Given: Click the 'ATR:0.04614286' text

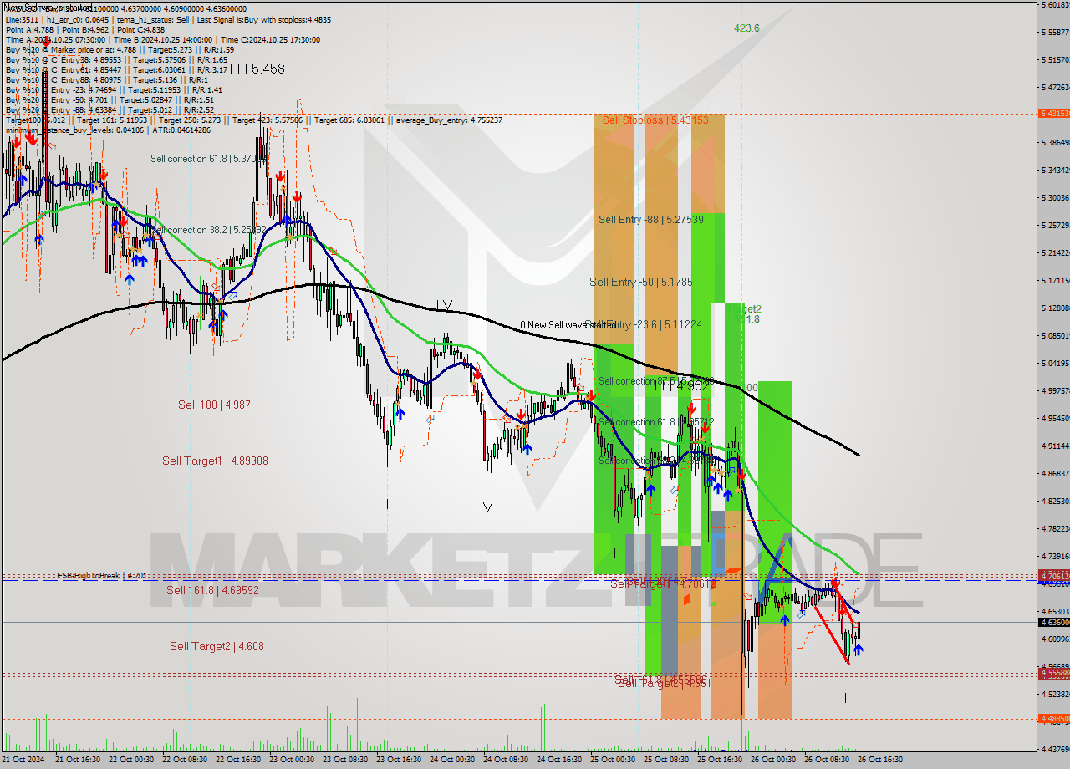Looking at the screenshot, I should (x=180, y=130).
